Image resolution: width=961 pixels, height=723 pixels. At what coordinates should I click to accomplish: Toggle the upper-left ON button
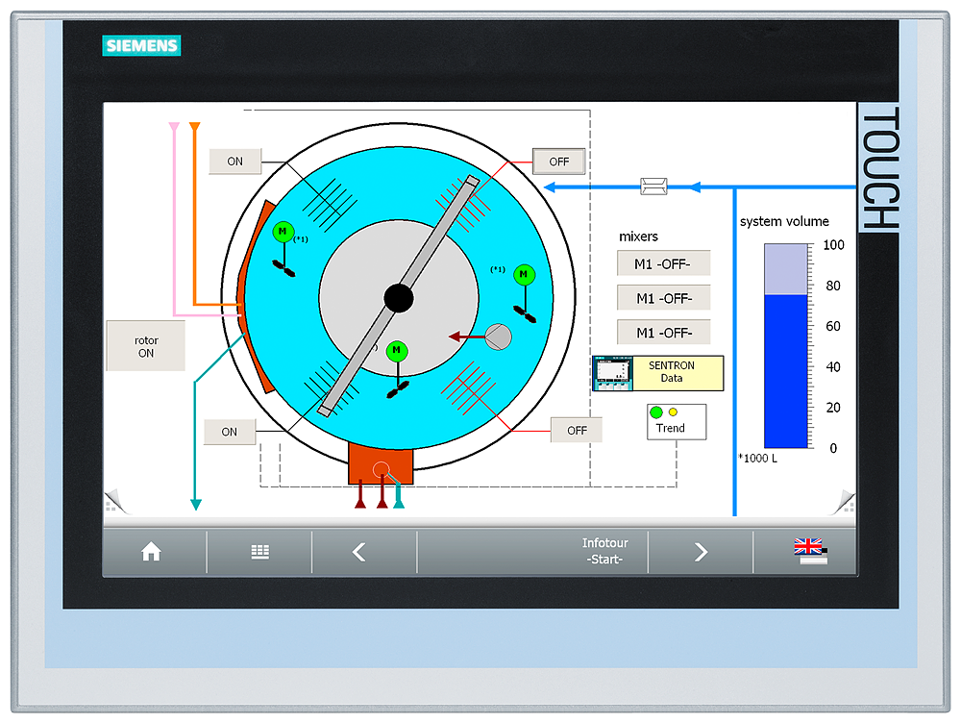pos(235,162)
